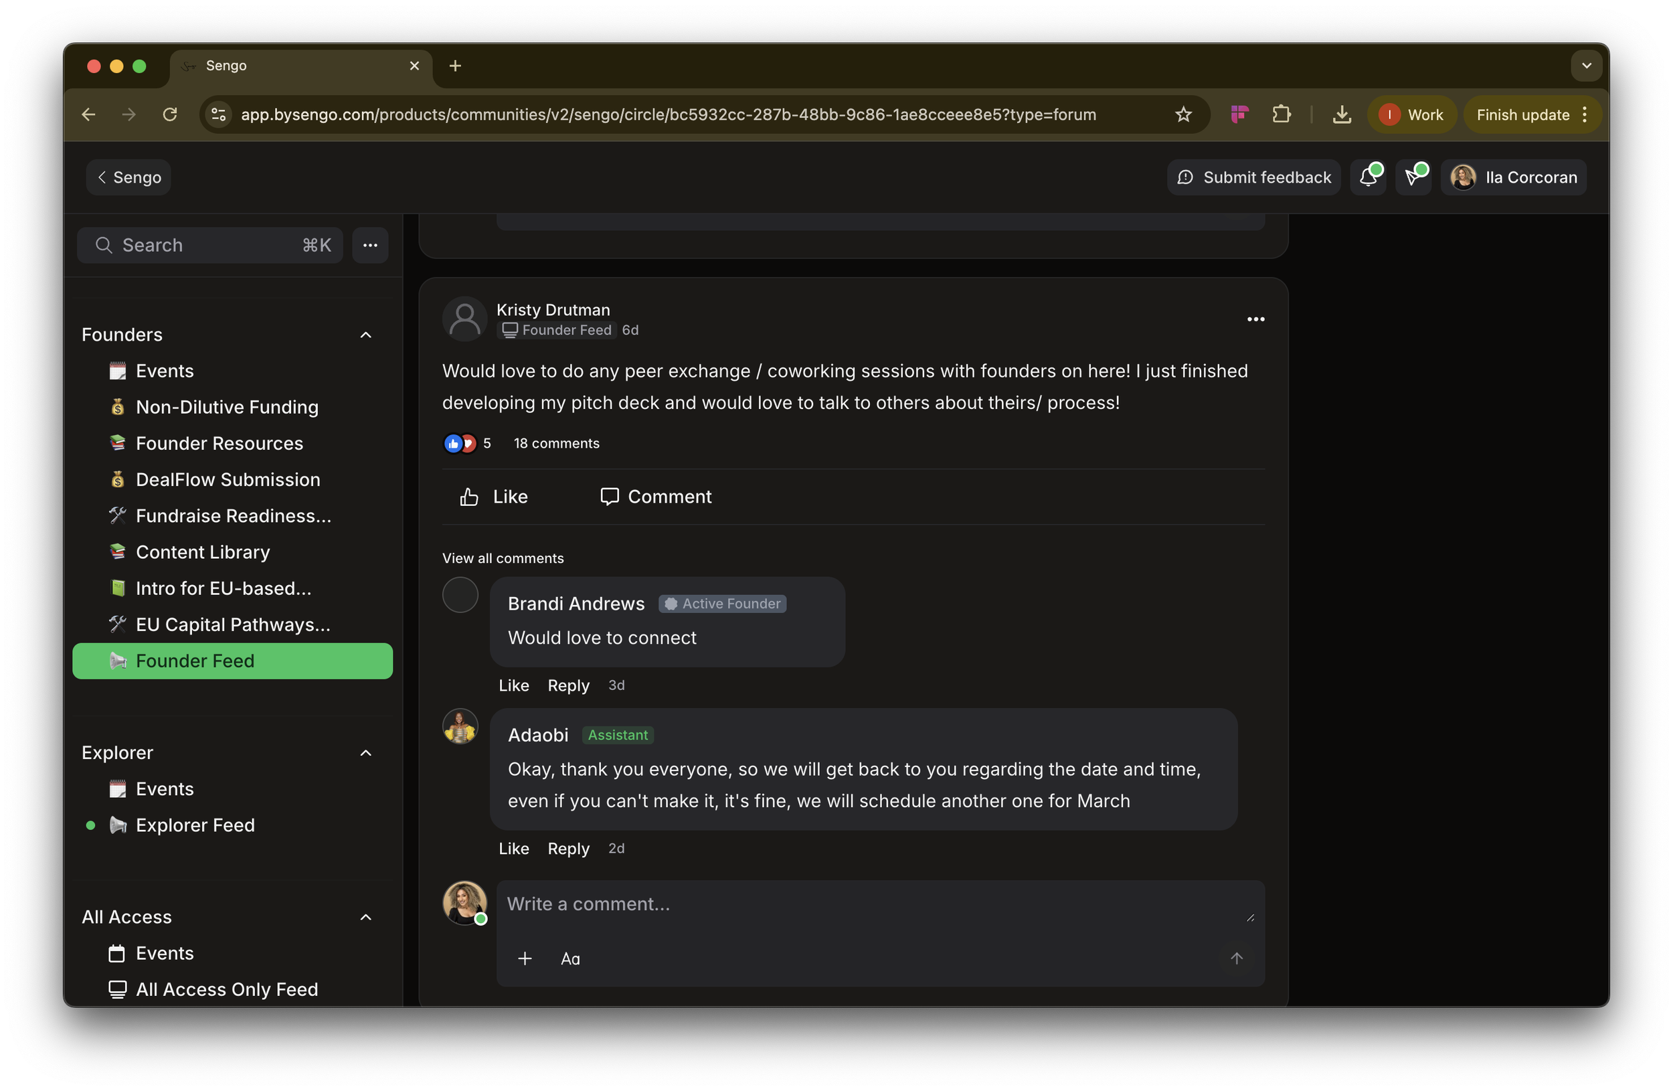Open browser extensions puzzle icon
Screen dimensions: 1673x1091
(1282, 114)
